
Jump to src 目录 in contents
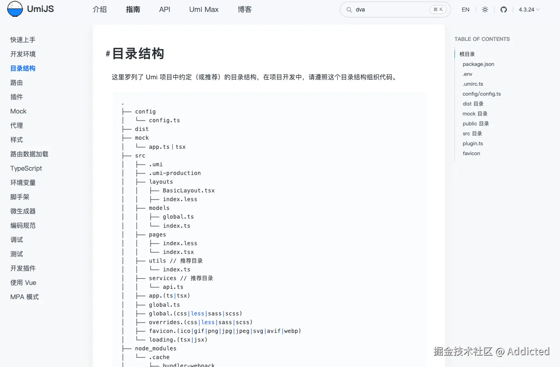point(472,133)
